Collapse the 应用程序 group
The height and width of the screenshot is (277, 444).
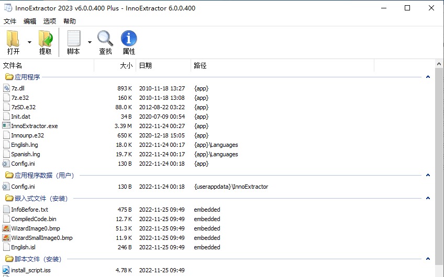tap(428, 77)
